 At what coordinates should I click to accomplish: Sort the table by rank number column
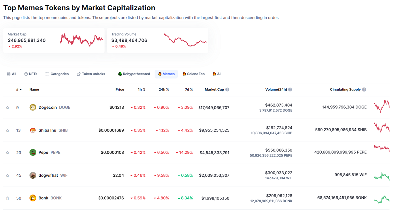18,90
